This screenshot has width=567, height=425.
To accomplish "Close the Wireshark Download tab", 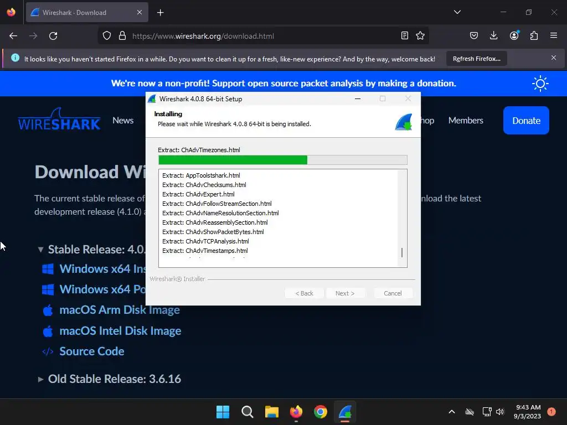I will click(140, 12).
